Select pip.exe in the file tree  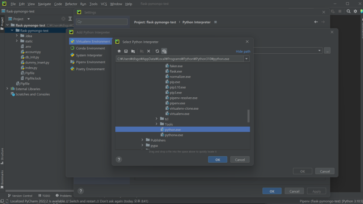172,82
